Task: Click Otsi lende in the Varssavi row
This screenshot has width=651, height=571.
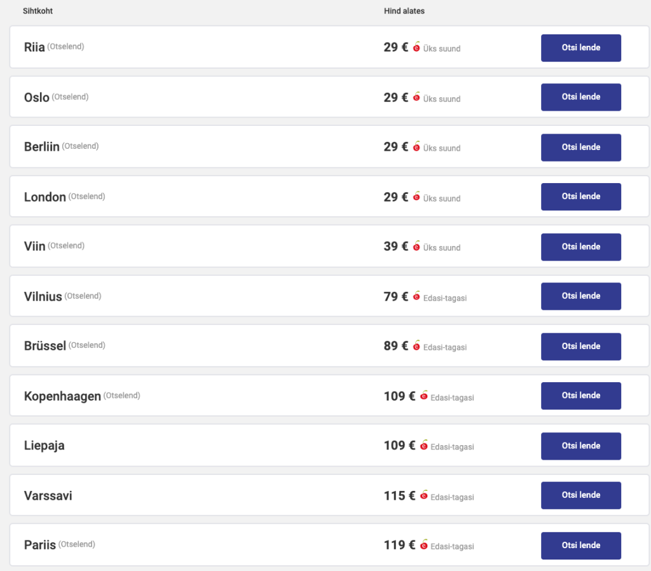Action: pos(580,495)
